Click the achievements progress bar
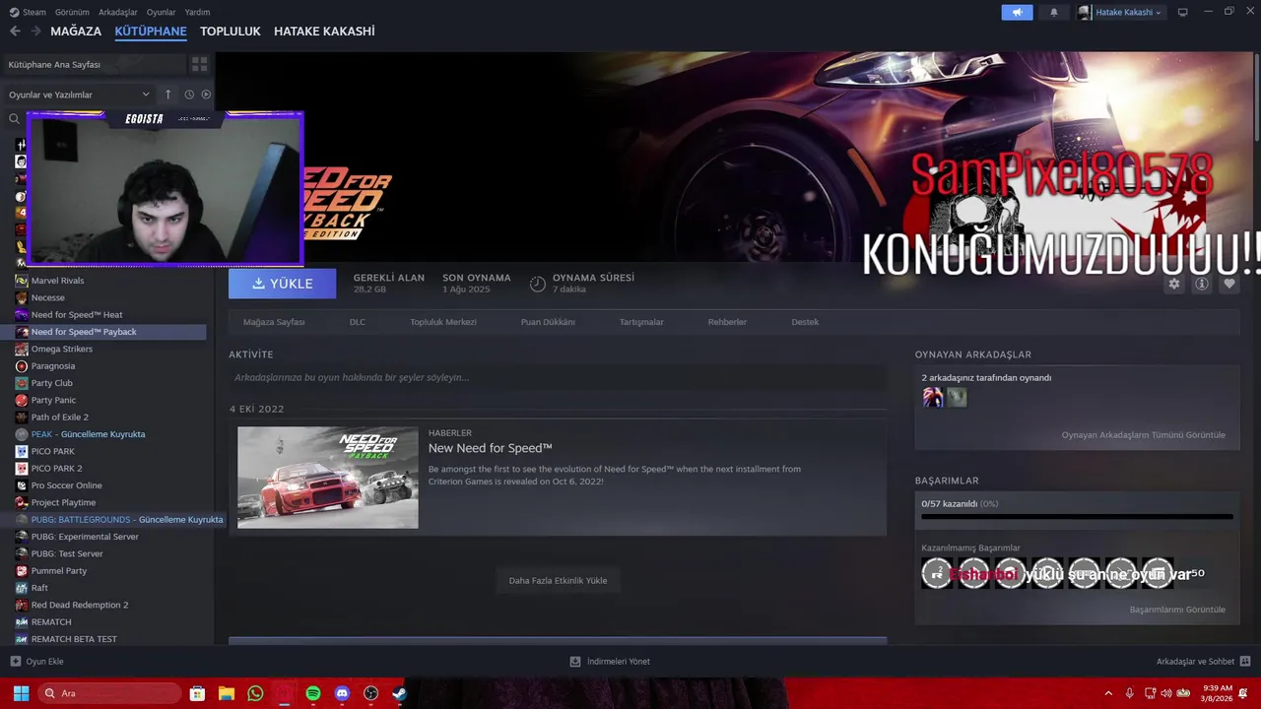This screenshot has width=1261, height=709. click(1077, 516)
